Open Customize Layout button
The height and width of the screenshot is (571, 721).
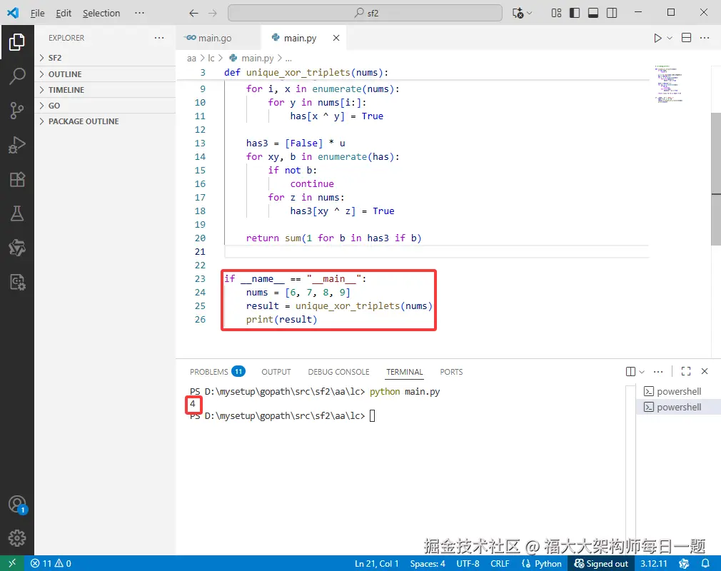tap(556, 13)
